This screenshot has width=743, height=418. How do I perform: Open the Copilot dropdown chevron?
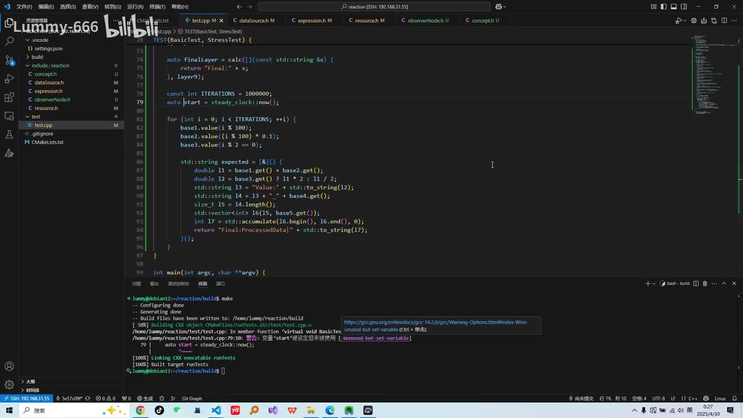504,6
